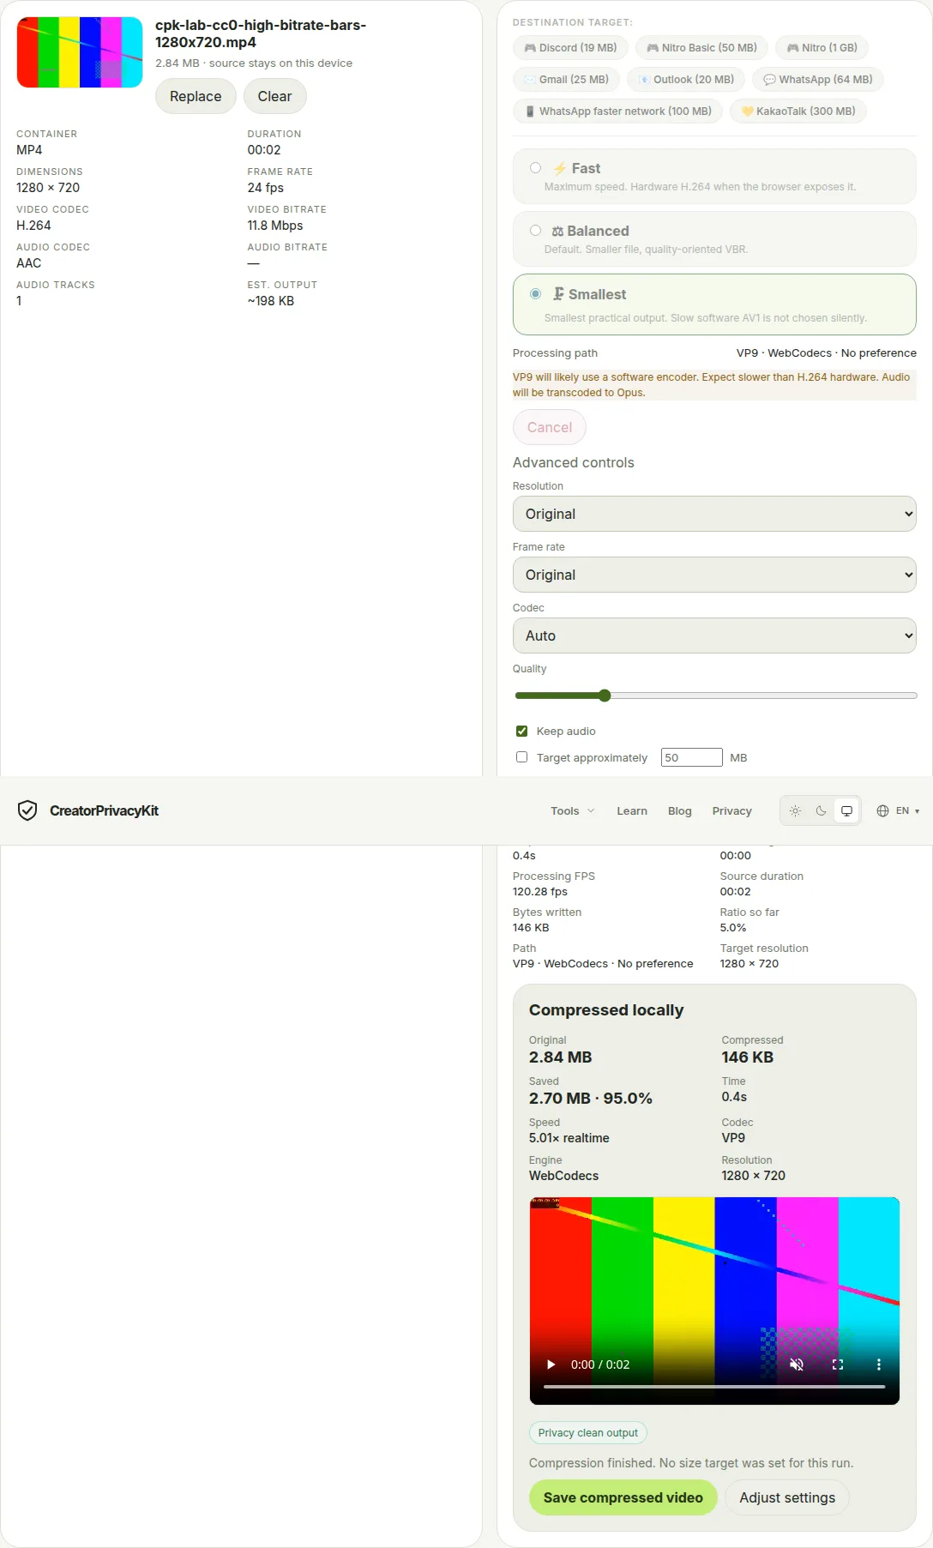Screen dimensions: 933x1548
Task: Click the compressed video preview frame
Action: coord(714,1300)
